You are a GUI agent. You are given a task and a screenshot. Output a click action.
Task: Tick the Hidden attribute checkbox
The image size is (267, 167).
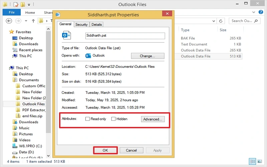coord(113,119)
